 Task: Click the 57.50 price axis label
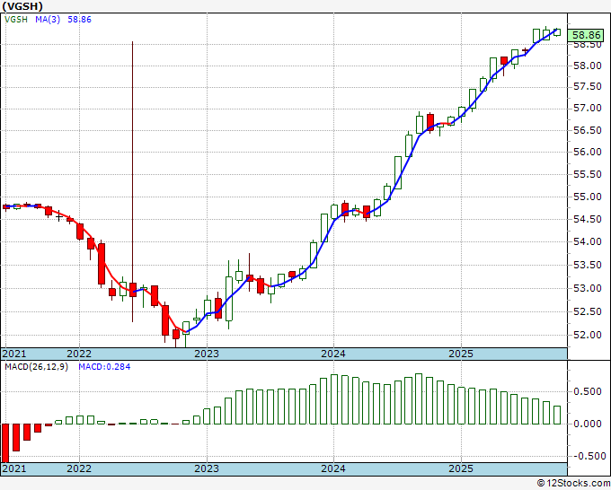pyautogui.click(x=588, y=86)
